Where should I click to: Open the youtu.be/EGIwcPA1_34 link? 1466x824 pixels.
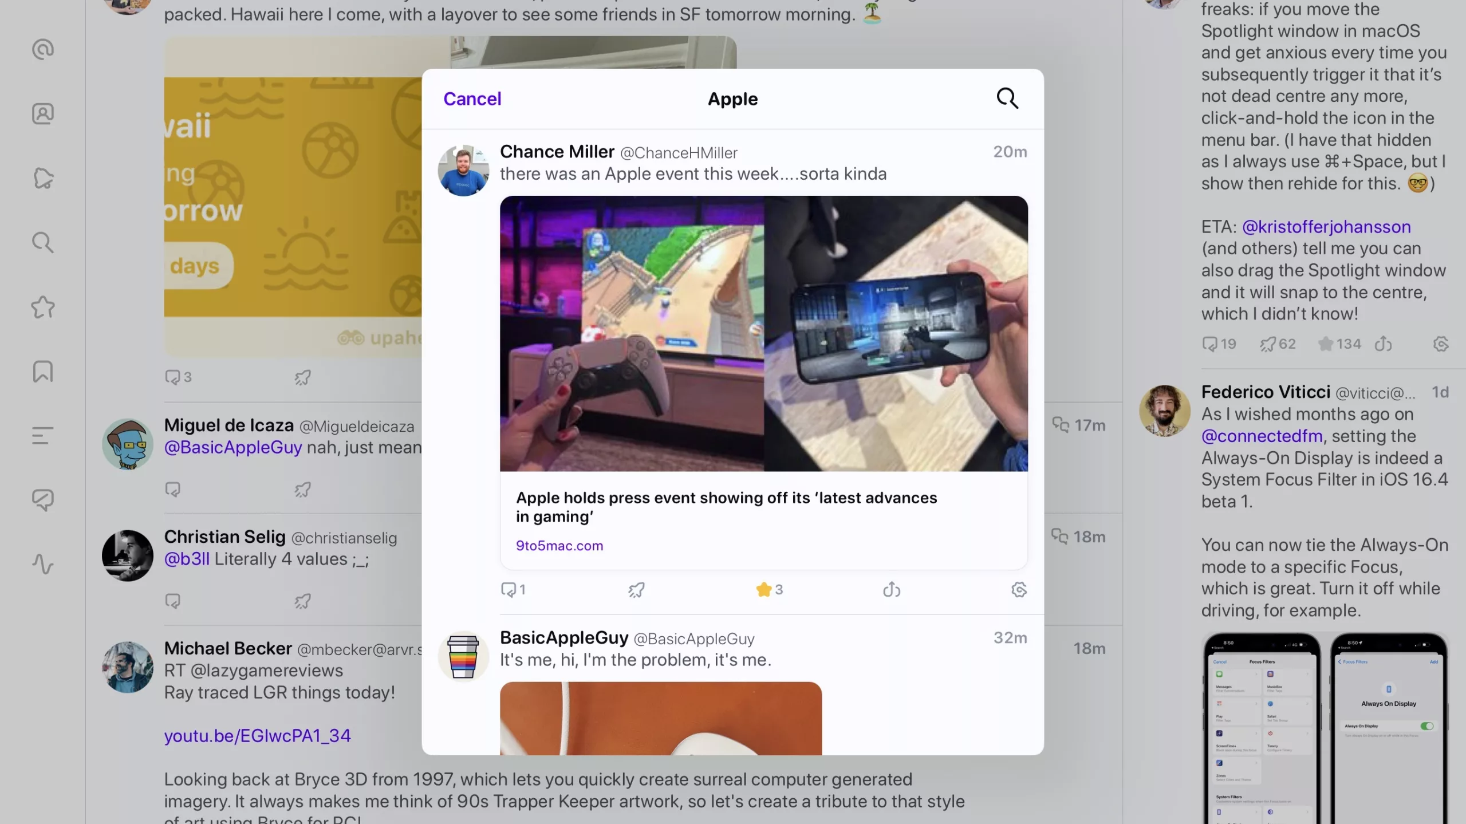pyautogui.click(x=257, y=736)
